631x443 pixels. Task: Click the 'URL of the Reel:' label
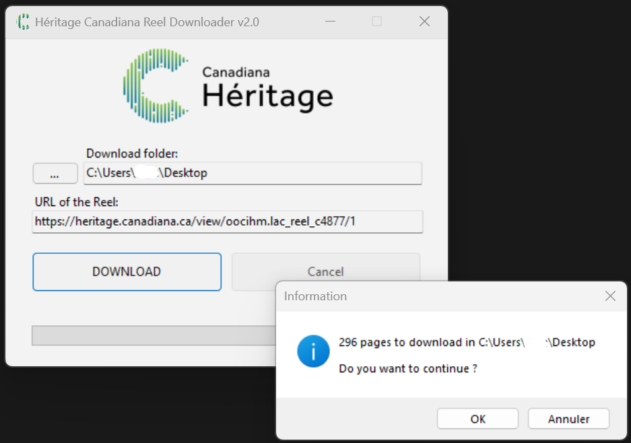tap(77, 202)
